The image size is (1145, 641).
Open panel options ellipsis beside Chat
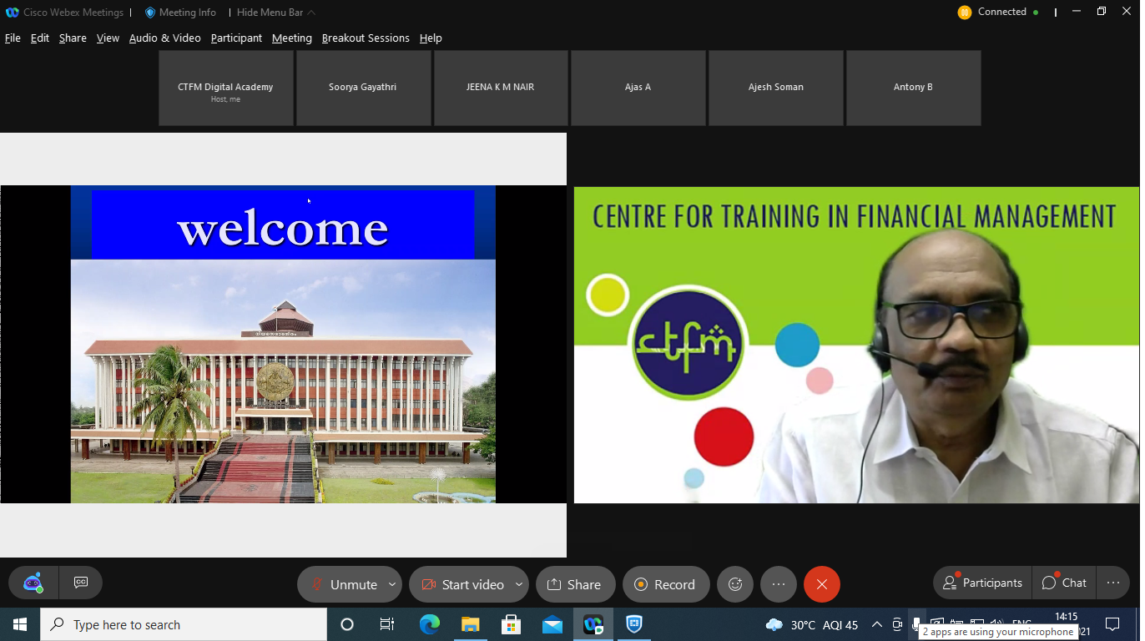click(x=1112, y=583)
